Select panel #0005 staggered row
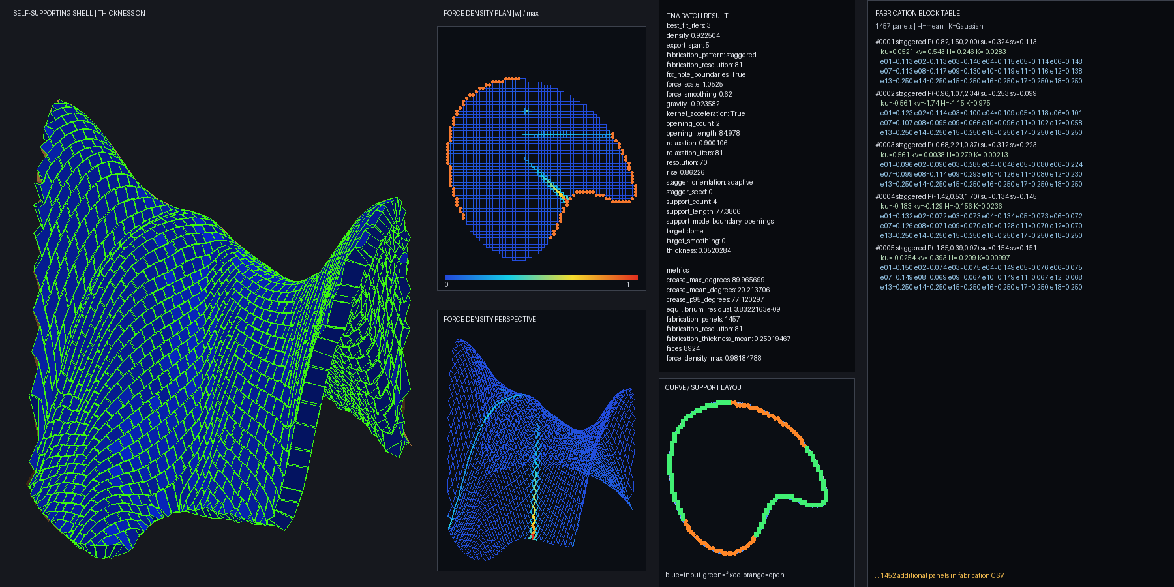Image resolution: width=1174 pixels, height=587 pixels. 956,248
